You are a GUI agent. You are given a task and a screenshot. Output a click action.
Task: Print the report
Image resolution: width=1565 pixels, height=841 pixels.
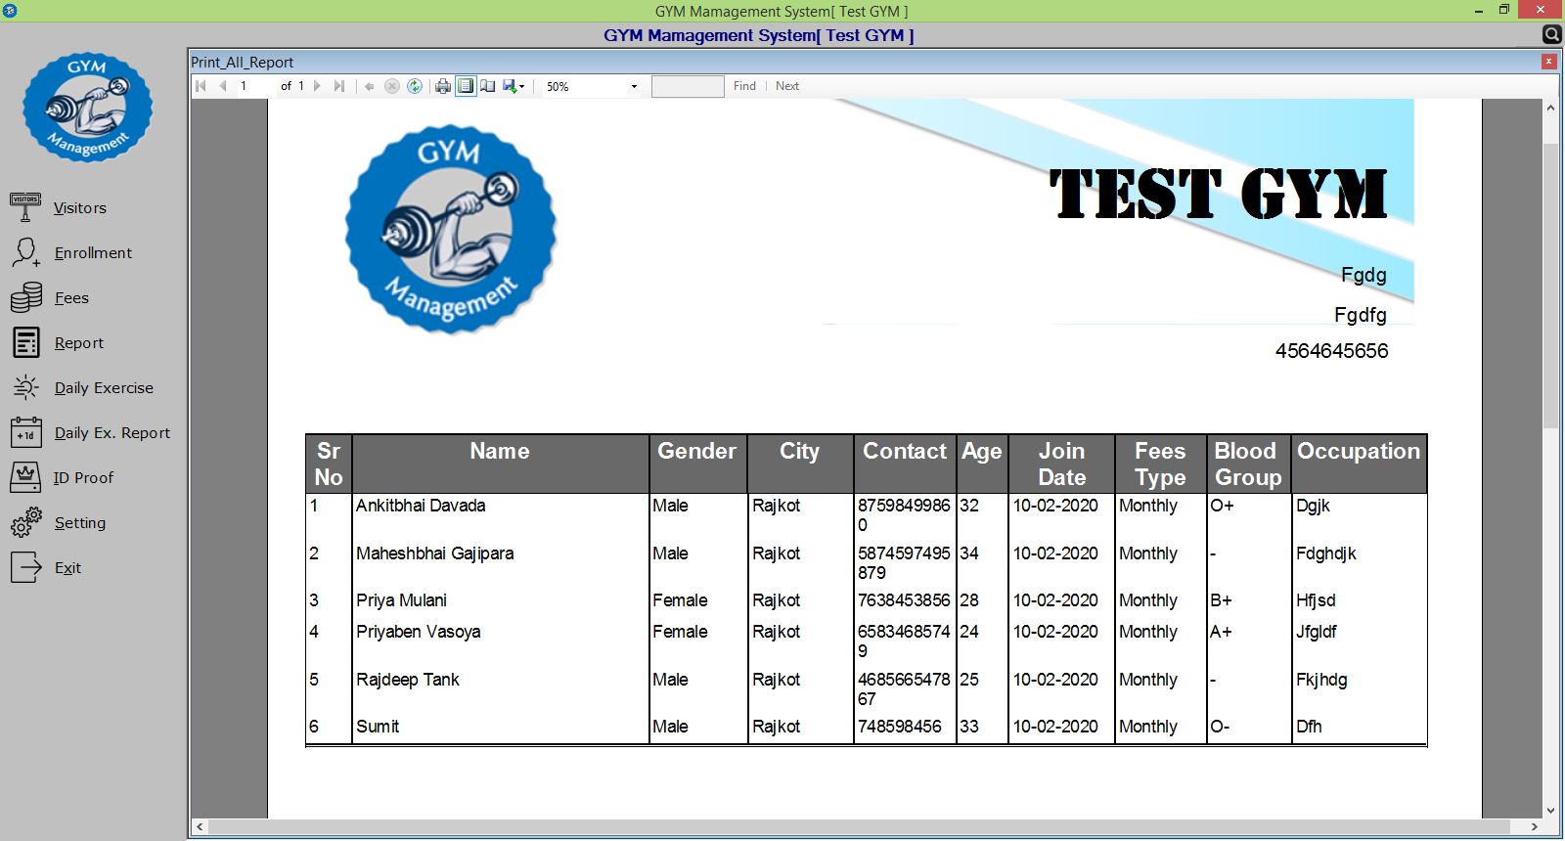coord(443,86)
